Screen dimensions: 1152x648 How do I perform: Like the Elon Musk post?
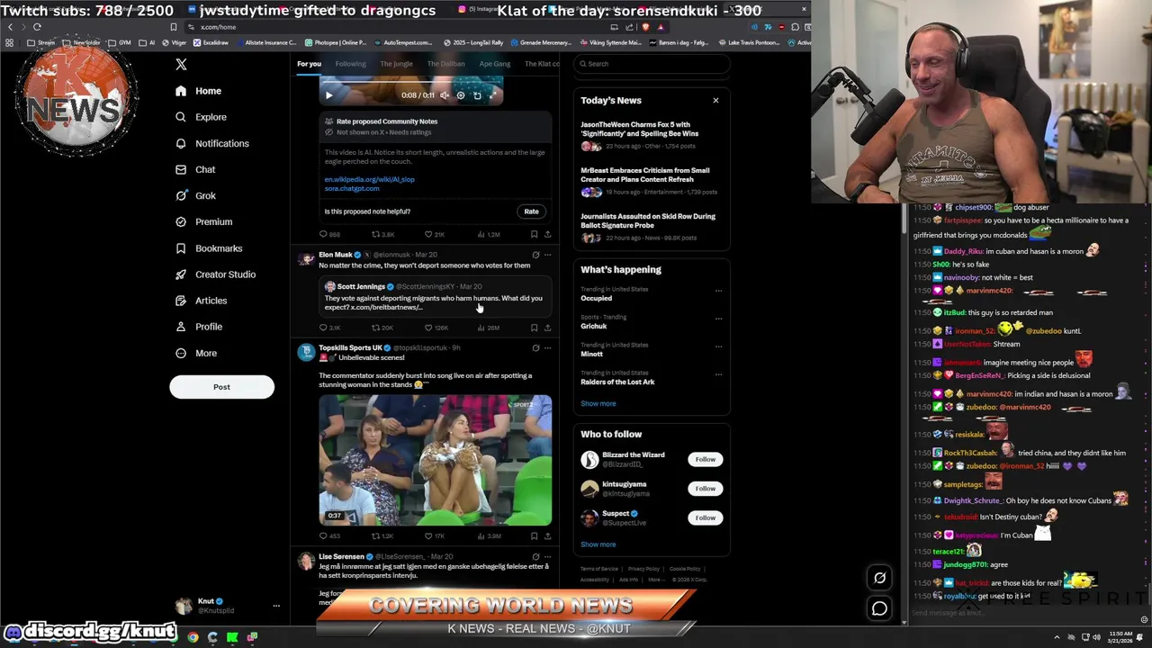pyautogui.click(x=436, y=328)
